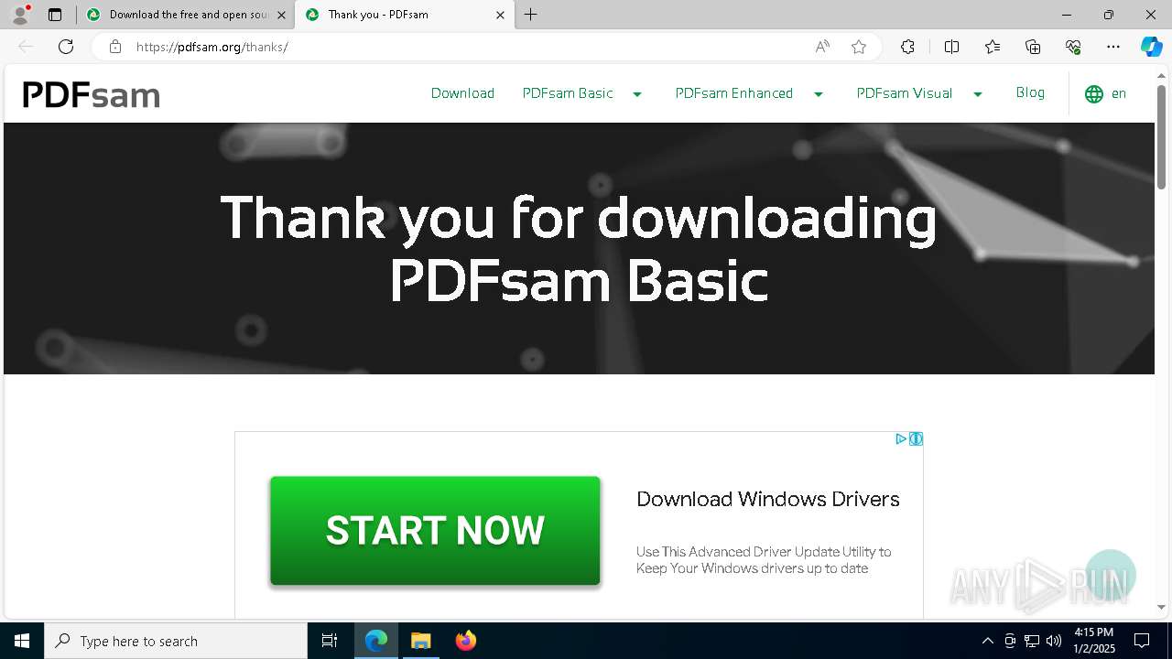Screen dimensions: 1172x659
Task: Open the tab actions menu icon
Action: point(55,15)
